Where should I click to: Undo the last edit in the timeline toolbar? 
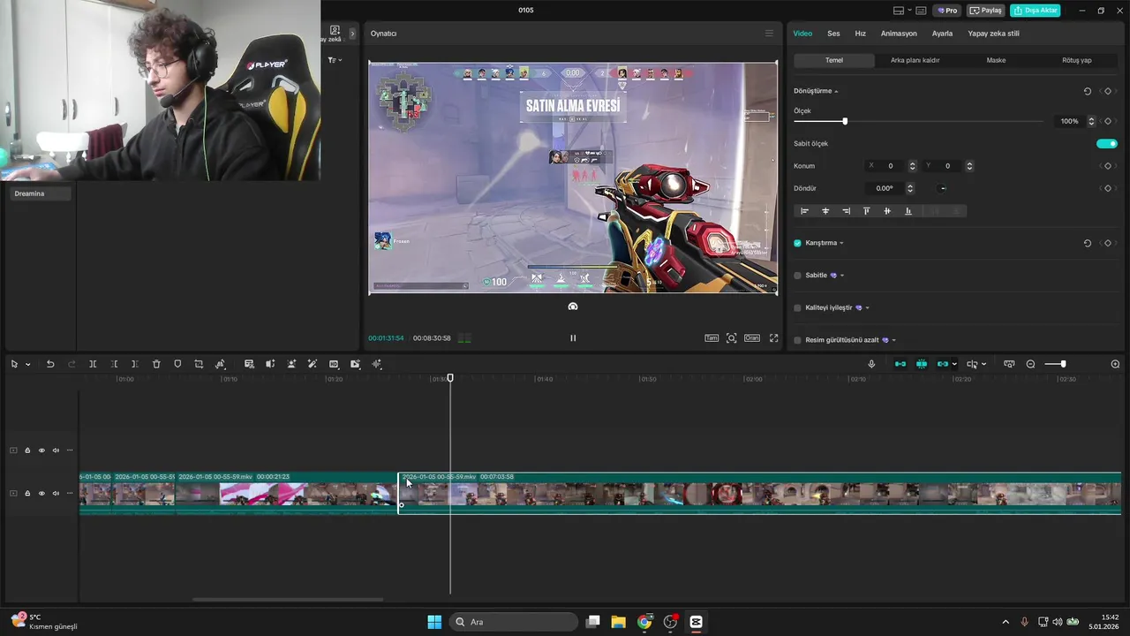click(50, 364)
